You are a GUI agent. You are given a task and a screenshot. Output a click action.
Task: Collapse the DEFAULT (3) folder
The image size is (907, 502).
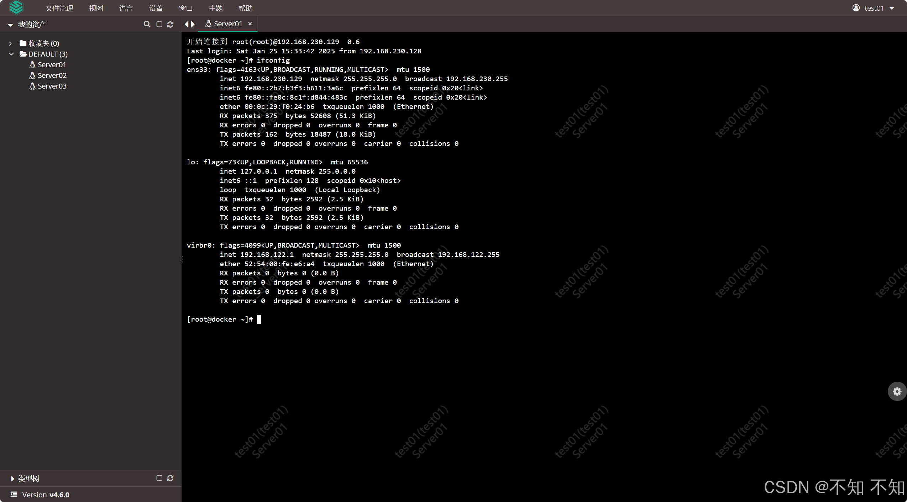coord(11,54)
